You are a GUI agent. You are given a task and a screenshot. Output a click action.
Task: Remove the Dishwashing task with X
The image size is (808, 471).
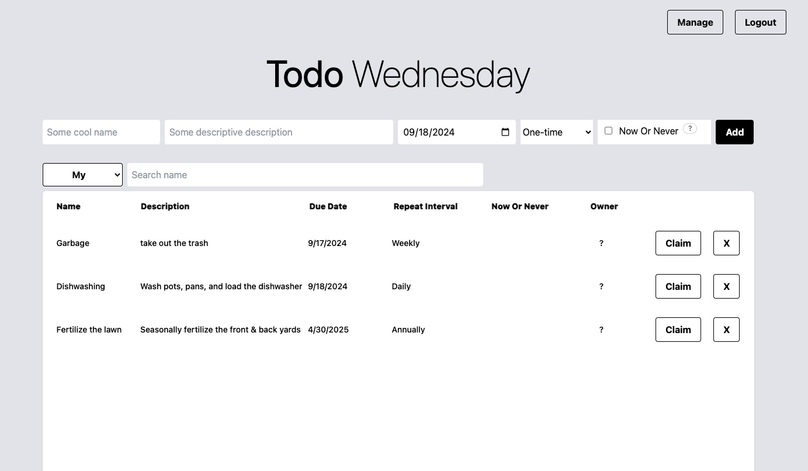click(x=726, y=286)
